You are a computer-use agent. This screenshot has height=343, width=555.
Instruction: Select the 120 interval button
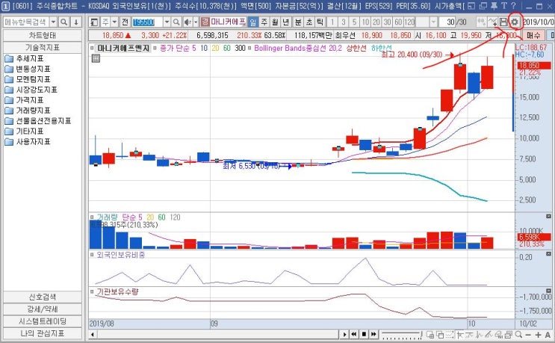(409, 22)
